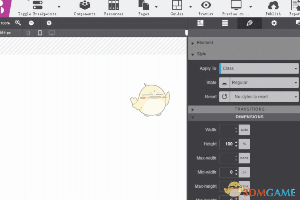Click the Height value field showing 100

pos(227,144)
